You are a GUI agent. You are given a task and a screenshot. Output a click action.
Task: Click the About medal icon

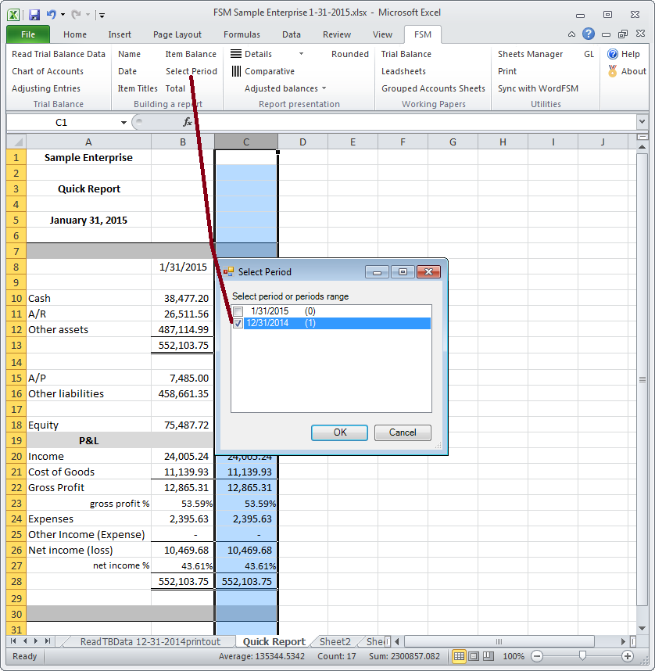point(613,71)
